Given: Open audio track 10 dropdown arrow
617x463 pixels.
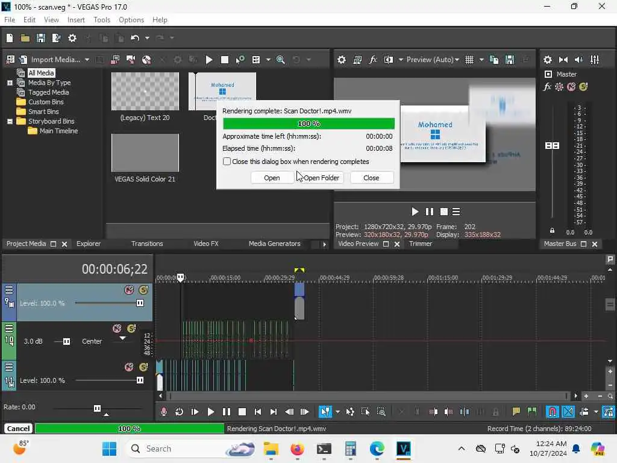Looking at the screenshot, I should click(123, 338).
